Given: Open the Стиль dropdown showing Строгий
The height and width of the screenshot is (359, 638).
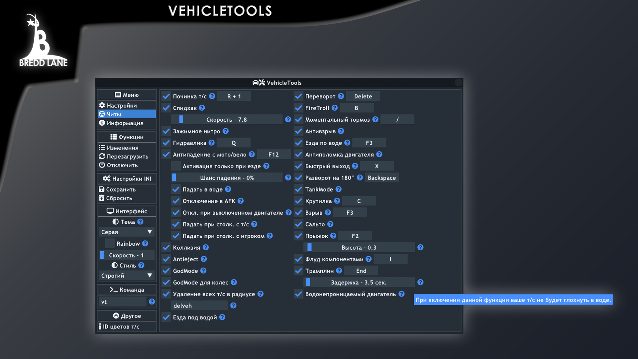Looking at the screenshot, I should [127, 276].
